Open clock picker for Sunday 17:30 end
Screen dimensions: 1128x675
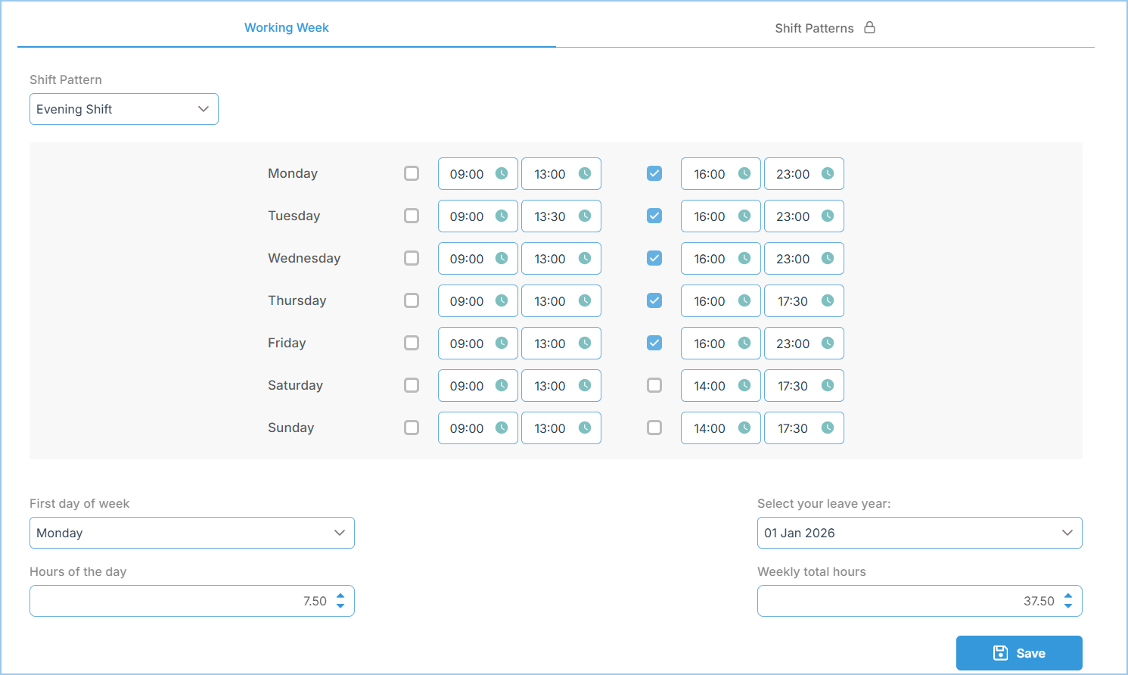click(828, 428)
